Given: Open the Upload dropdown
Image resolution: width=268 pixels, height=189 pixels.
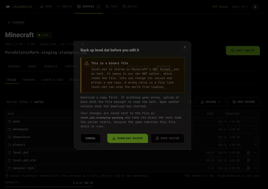Looking at the screenshot, I should (x=210, y=102).
